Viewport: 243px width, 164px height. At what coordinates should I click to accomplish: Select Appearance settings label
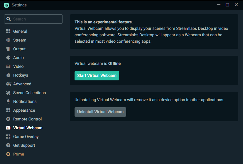[24, 110]
